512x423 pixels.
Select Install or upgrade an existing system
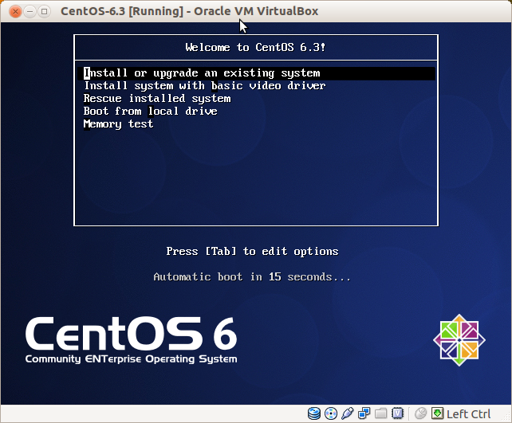[x=256, y=73]
